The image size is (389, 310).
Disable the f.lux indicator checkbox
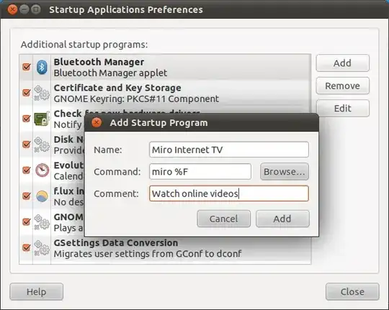tap(27, 196)
